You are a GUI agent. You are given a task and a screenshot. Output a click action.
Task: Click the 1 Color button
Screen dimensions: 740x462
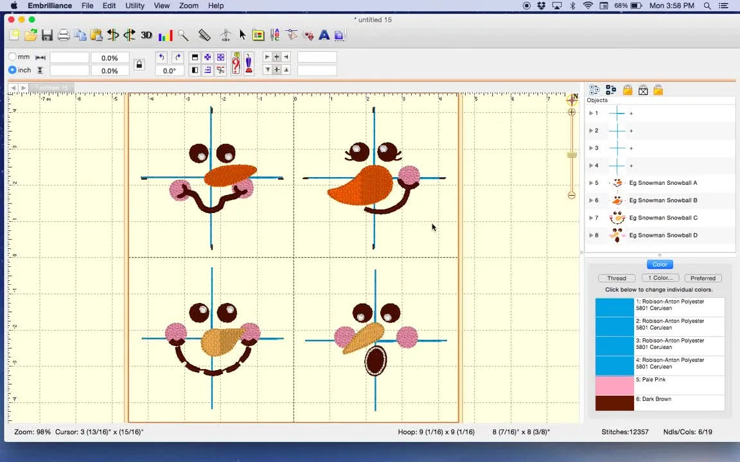tap(660, 278)
